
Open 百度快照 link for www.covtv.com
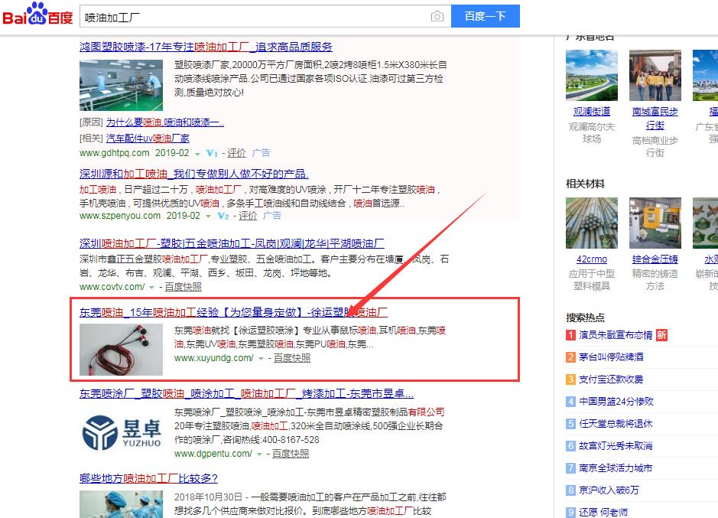tap(183, 287)
